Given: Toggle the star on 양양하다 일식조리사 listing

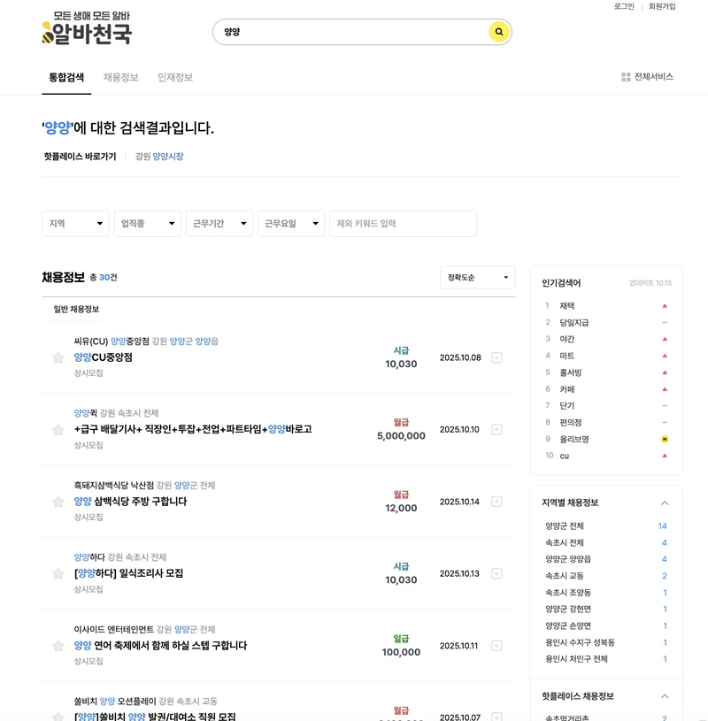Looking at the screenshot, I should pos(58,573).
